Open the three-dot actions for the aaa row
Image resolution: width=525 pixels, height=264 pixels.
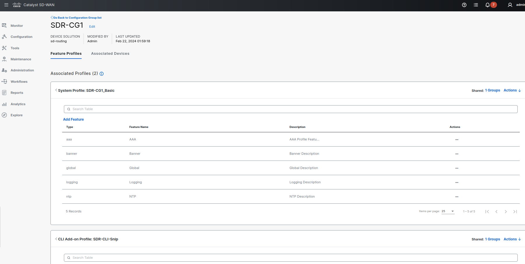[x=457, y=140]
